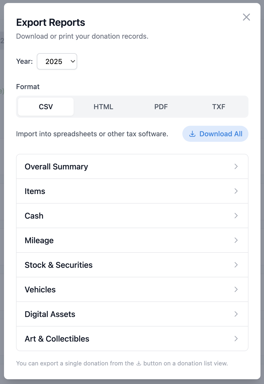Viewport: 264px width, 384px height.
Task: Click the chevron on Art & Collectibles row
Action: coord(236,339)
